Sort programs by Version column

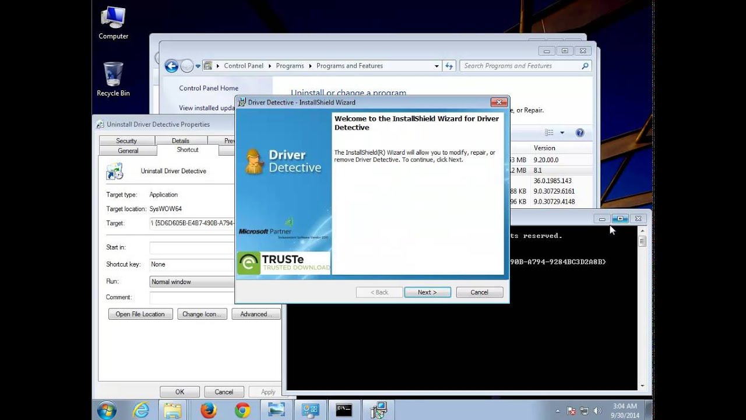(x=544, y=148)
